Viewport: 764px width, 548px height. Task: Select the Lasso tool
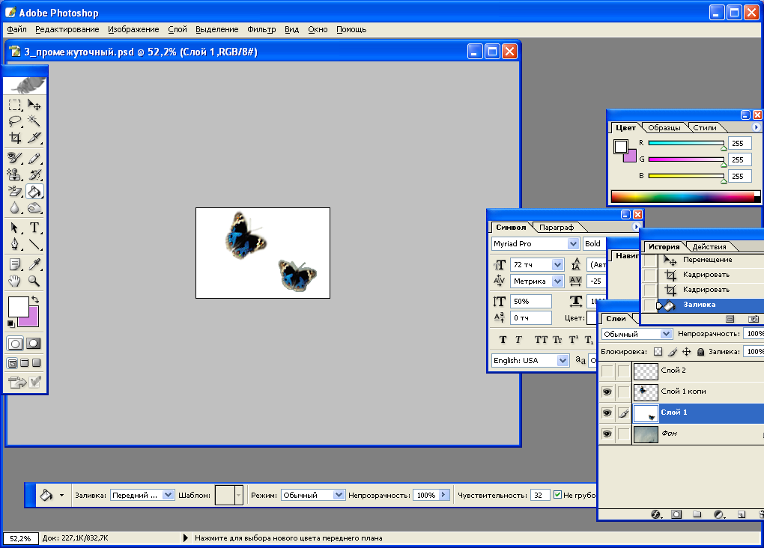(x=15, y=121)
